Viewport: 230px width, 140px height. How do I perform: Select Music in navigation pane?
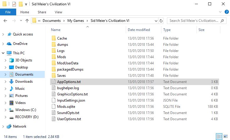[x=20, y=89]
